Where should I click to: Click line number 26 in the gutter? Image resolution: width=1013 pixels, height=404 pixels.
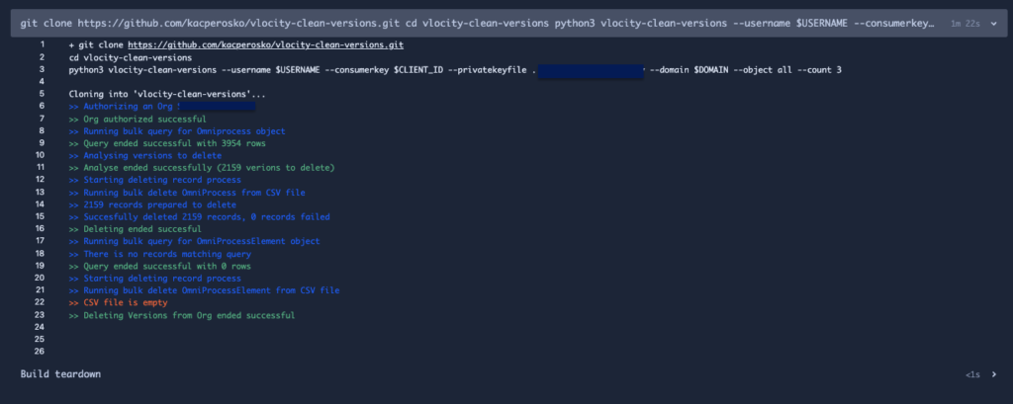coord(40,352)
